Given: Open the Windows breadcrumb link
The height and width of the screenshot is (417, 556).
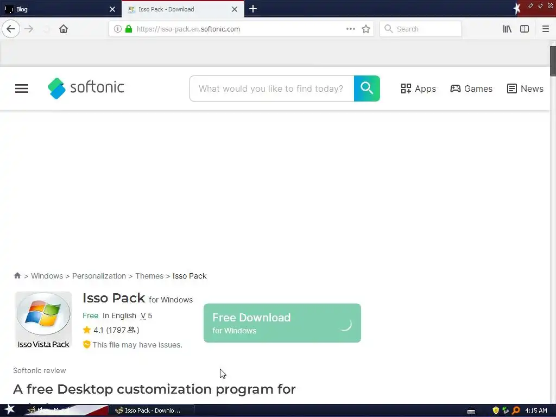Looking at the screenshot, I should coord(47,276).
